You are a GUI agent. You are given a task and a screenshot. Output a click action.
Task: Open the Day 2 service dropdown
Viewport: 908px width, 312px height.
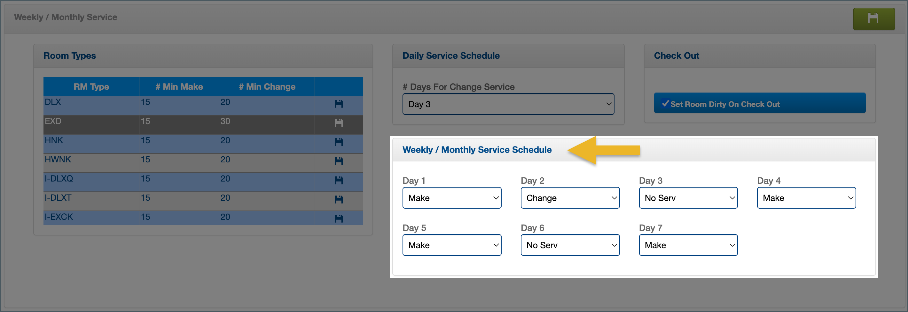pos(570,198)
